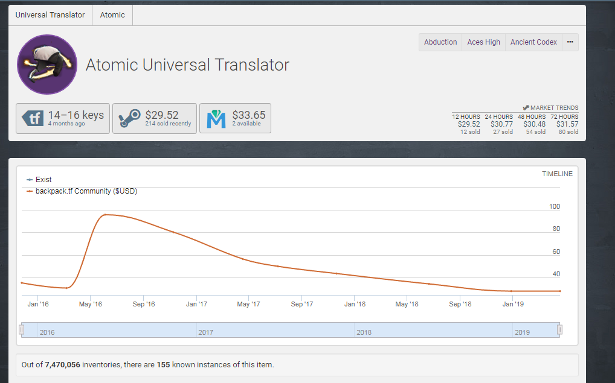The image size is (615, 383).
Task: Click the 12 HOURS $29.52 trend value
Action: click(x=469, y=124)
